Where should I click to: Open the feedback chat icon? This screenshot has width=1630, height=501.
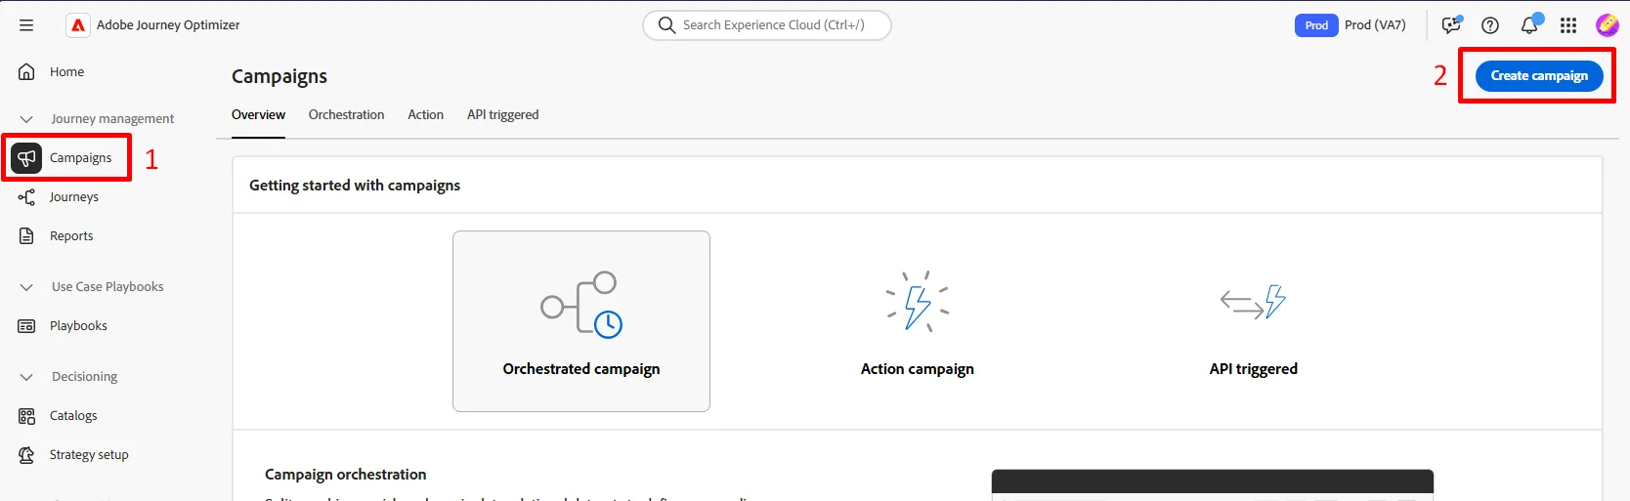coord(1452,25)
